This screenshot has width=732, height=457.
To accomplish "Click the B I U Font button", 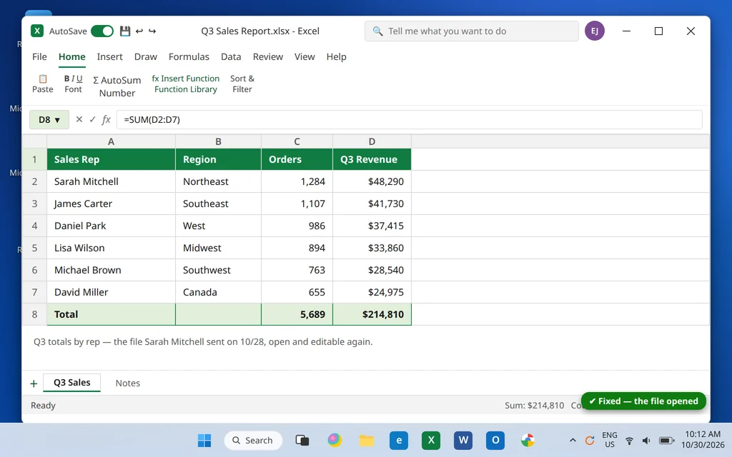I will [74, 84].
